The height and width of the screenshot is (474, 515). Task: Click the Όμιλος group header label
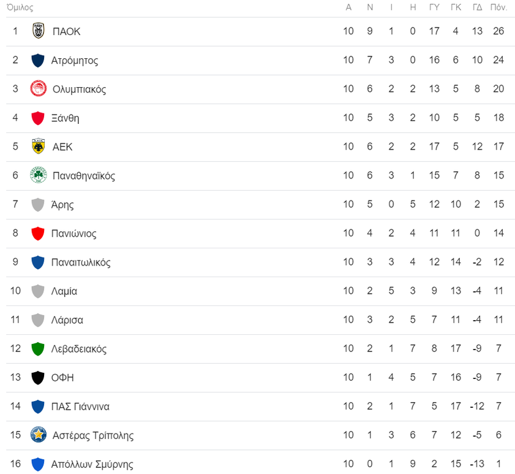[20, 7]
